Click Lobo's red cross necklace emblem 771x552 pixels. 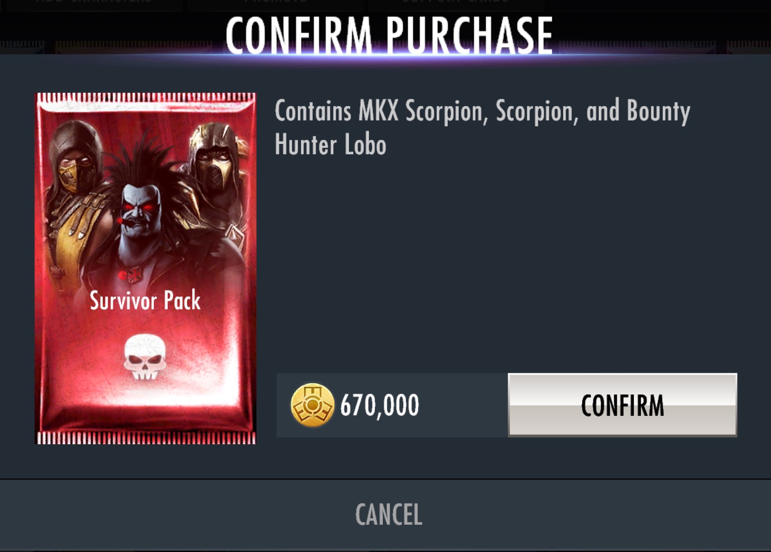(131, 274)
